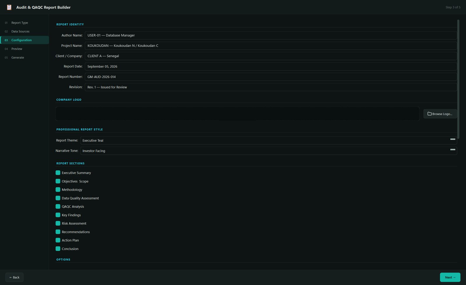Click the 'REPORT SECTIONS' heading
466x285 pixels.
(x=70, y=163)
